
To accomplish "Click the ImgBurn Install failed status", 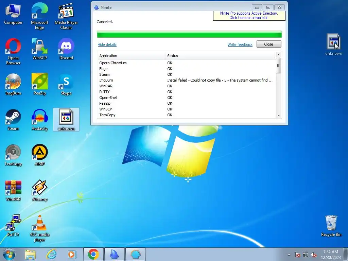I will click(x=220, y=80).
